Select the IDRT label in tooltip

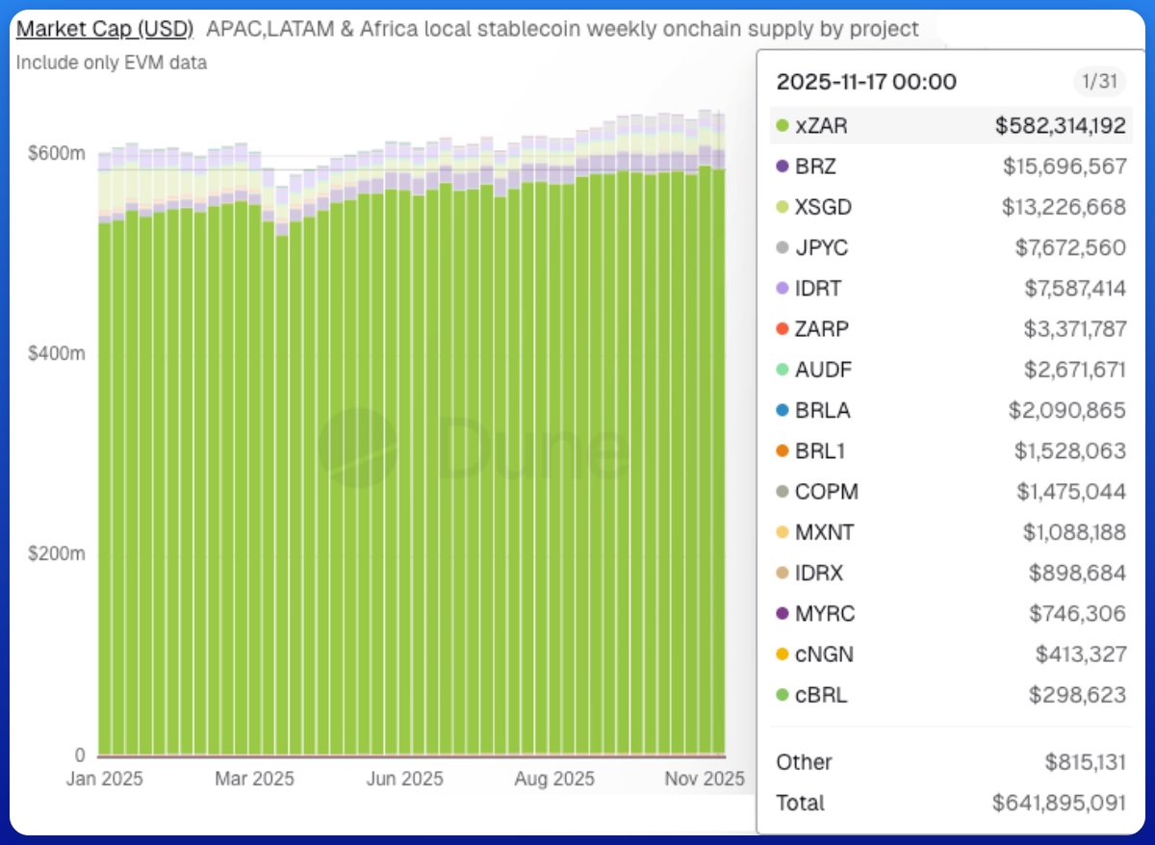coord(821,288)
